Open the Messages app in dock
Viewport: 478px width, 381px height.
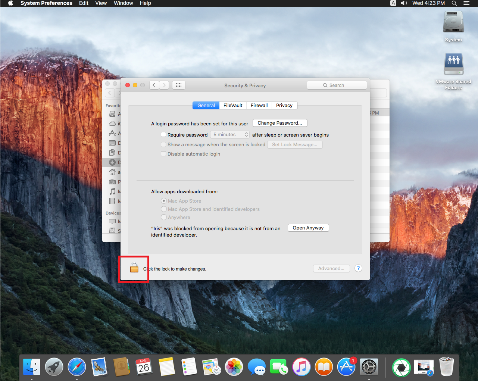click(x=257, y=367)
